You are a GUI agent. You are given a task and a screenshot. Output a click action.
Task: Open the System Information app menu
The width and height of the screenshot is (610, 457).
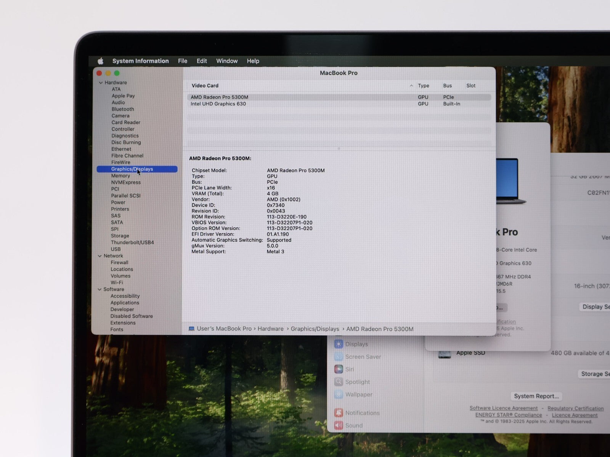tap(140, 61)
